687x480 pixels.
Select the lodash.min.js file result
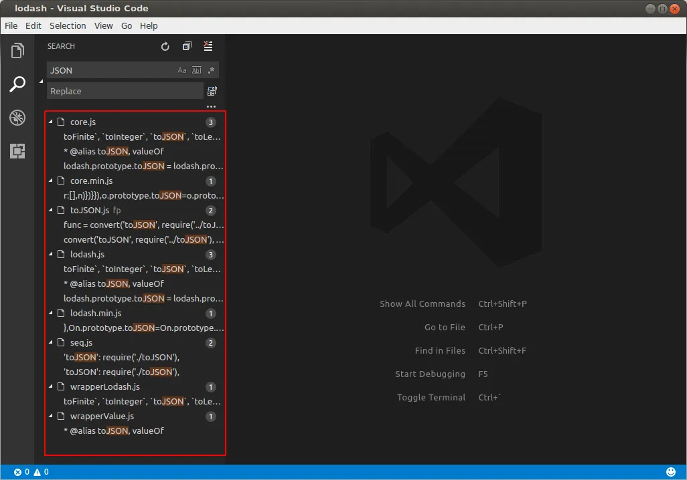tap(135, 314)
